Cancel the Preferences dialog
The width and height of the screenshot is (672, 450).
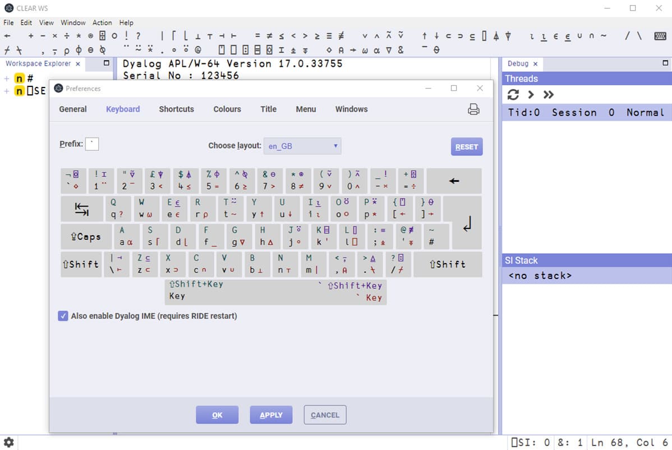tap(325, 415)
